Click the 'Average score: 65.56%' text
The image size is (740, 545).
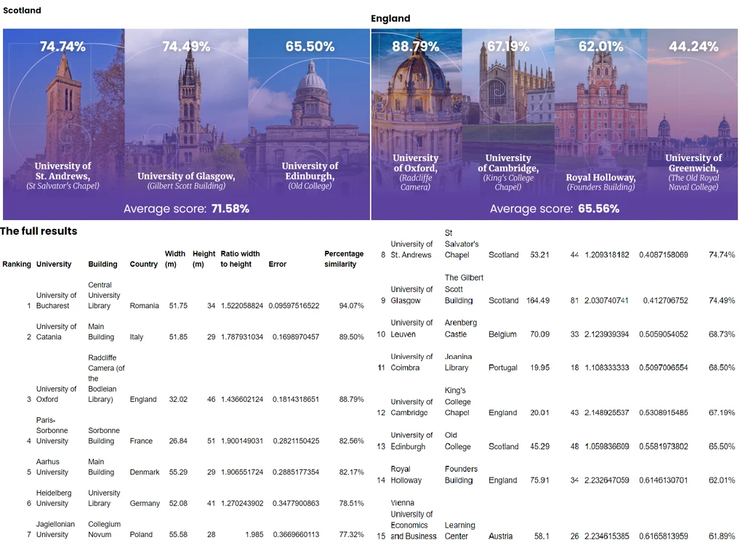tap(555, 209)
